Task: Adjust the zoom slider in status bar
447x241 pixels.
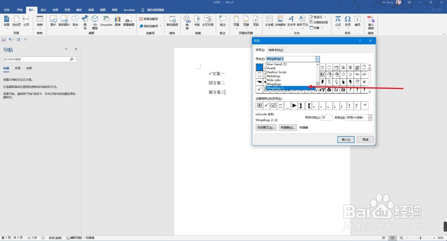Action: pos(421,238)
